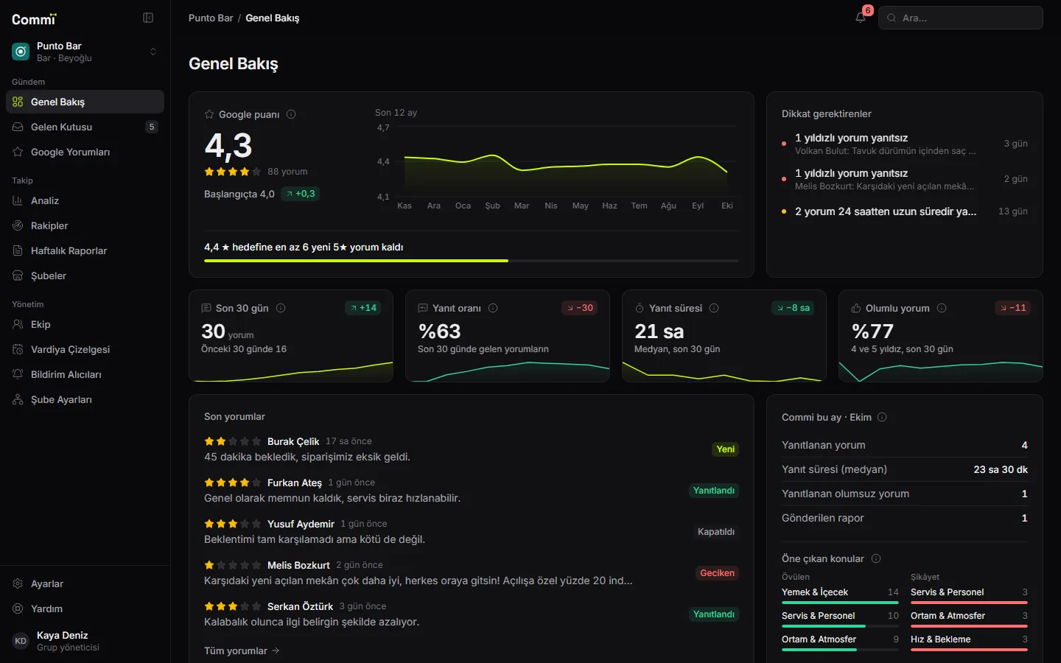Open Gelen Kutusu inbox
The height and width of the screenshot is (663, 1061).
pos(85,127)
